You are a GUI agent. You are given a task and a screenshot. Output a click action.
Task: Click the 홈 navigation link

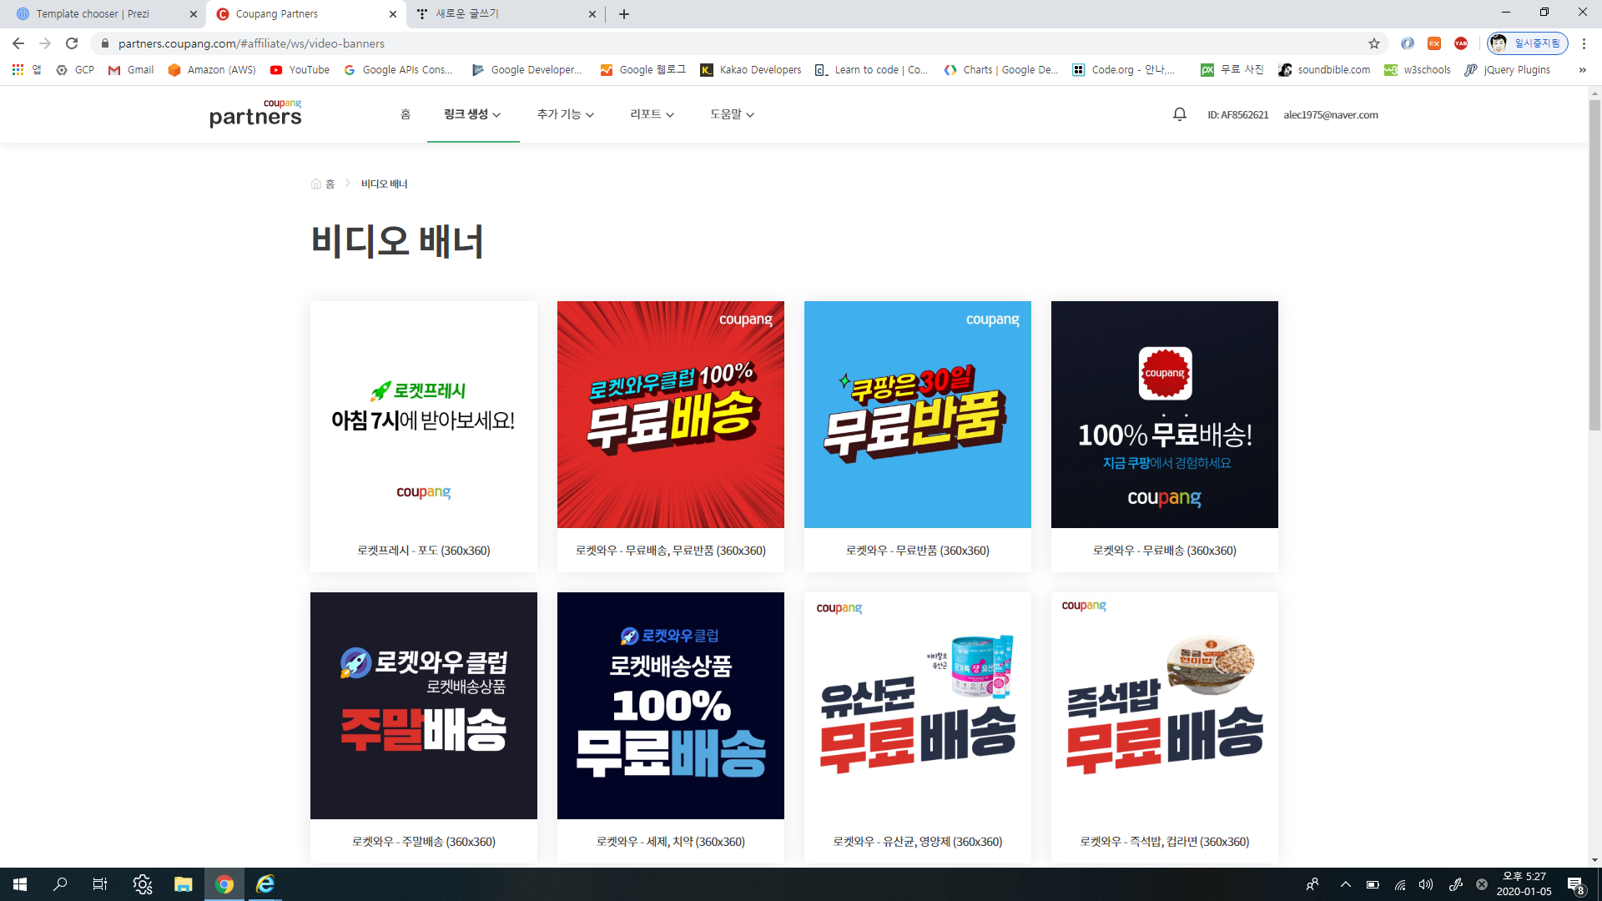pos(406,114)
